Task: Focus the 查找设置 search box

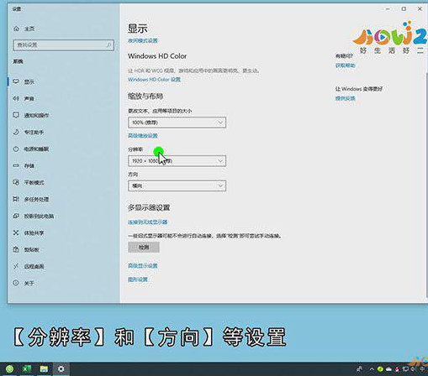Action: click(x=63, y=45)
